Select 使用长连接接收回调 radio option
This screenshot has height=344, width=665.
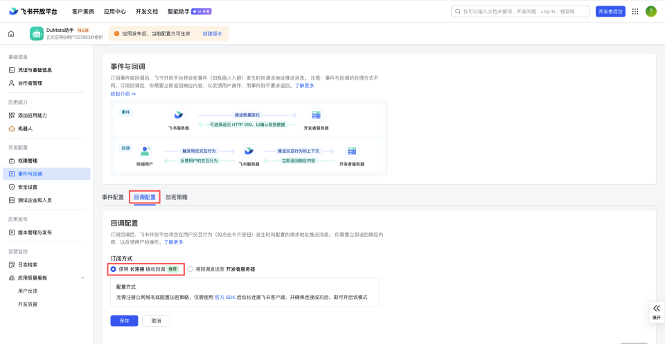(x=114, y=269)
